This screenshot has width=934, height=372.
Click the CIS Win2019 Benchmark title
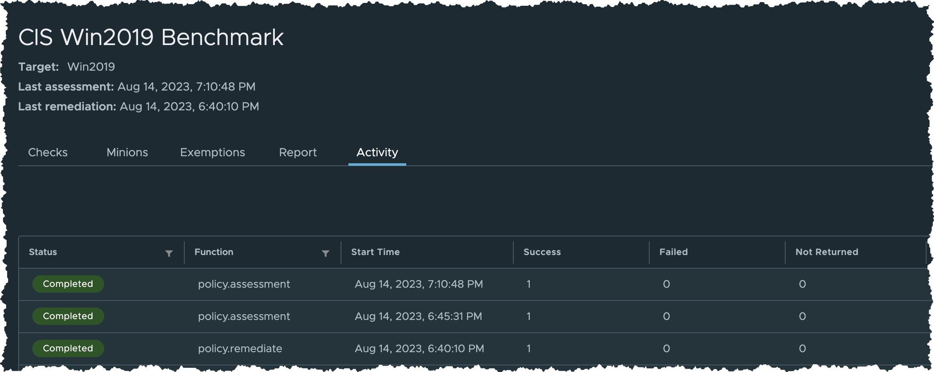pyautogui.click(x=151, y=37)
